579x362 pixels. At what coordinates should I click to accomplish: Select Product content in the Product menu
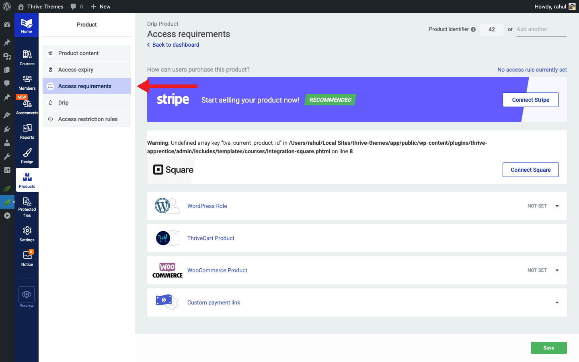point(86,53)
